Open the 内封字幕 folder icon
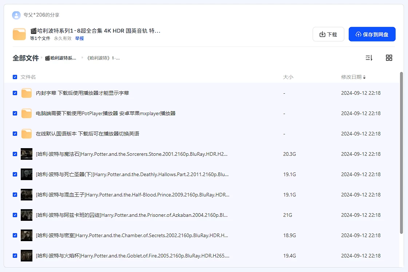 (27, 93)
